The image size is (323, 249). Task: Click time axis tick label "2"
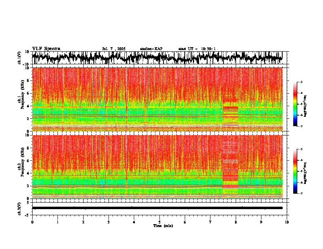point(83,222)
